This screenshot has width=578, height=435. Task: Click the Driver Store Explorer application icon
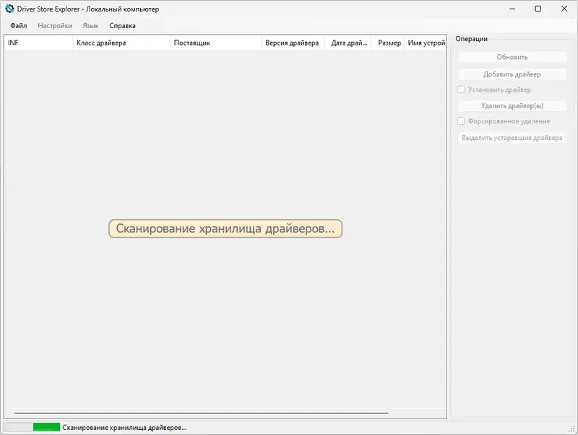[9, 10]
